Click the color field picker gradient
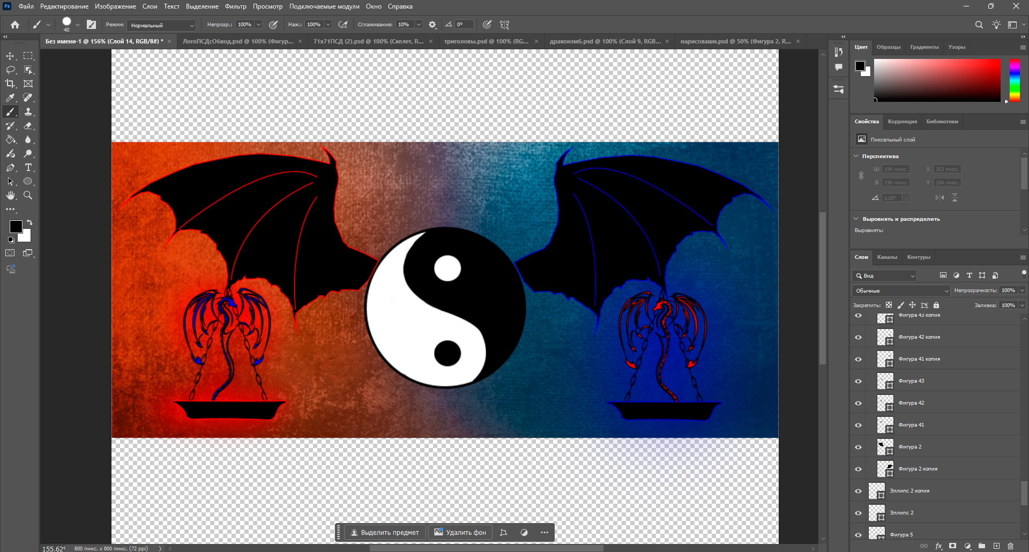Viewport: 1029px width, 552px height. tap(937, 80)
